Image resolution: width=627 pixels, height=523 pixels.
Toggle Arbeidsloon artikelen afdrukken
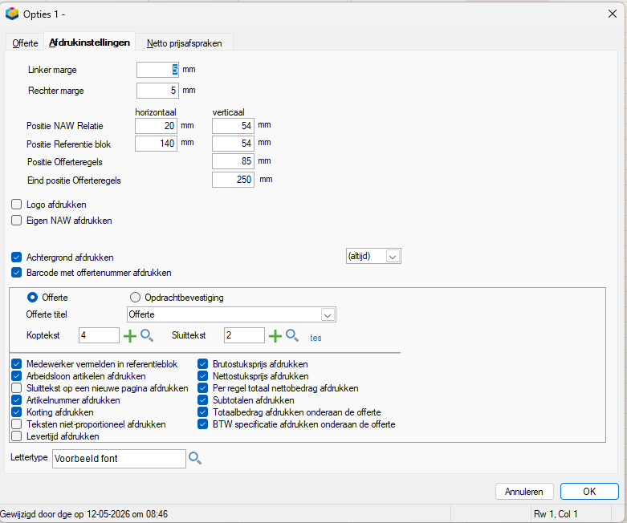coord(16,376)
